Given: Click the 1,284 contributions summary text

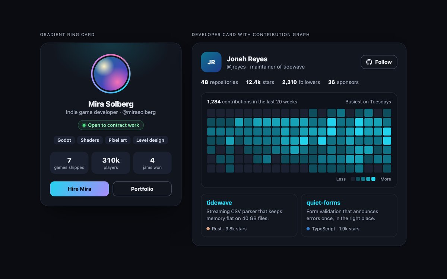Looking at the screenshot, I should click(x=252, y=102).
